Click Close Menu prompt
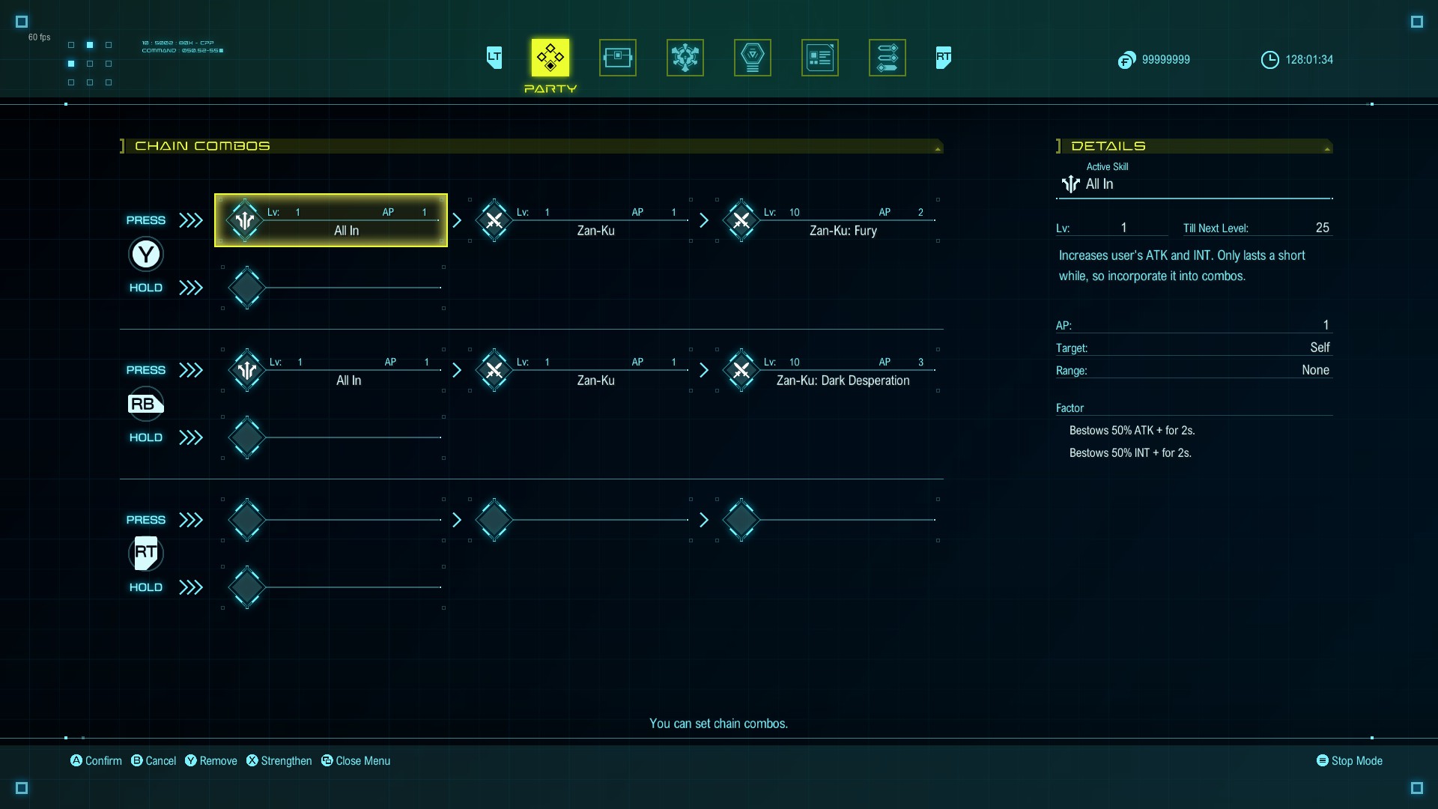 [356, 760]
